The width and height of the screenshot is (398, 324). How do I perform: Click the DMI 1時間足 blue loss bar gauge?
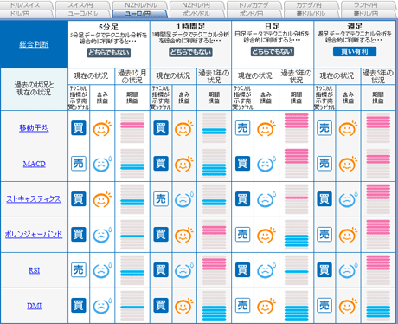[x=214, y=306]
